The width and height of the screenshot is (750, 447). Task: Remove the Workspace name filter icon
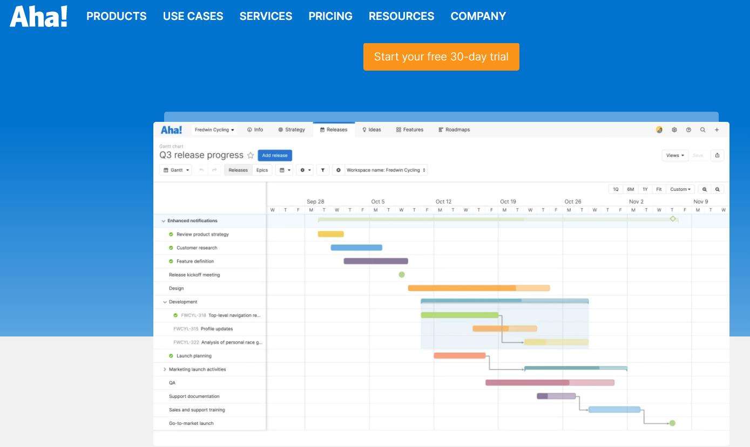pos(339,170)
